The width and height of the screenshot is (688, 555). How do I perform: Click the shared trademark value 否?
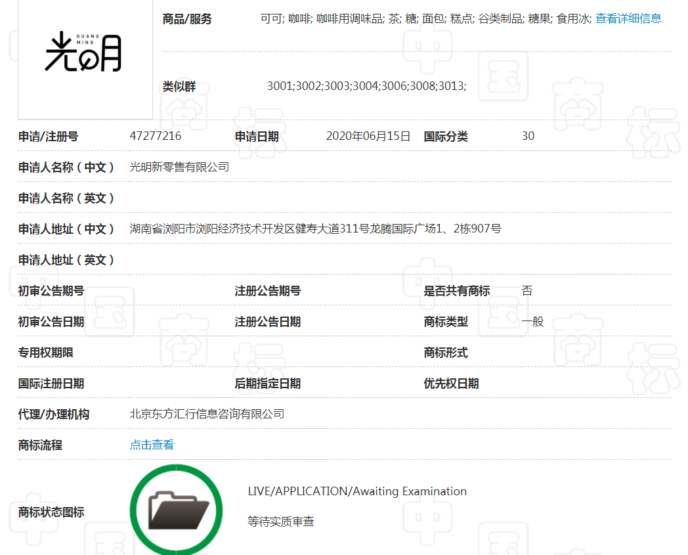click(527, 291)
